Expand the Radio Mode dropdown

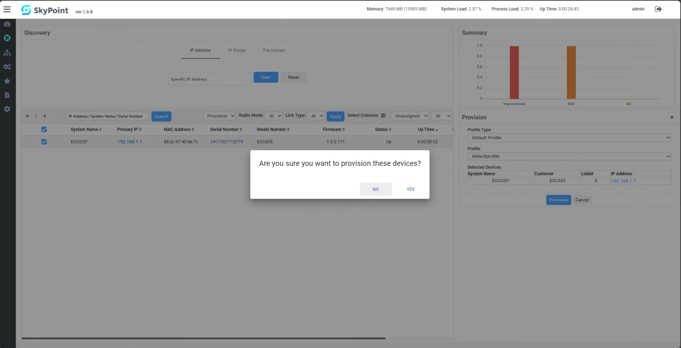pyautogui.click(x=274, y=116)
